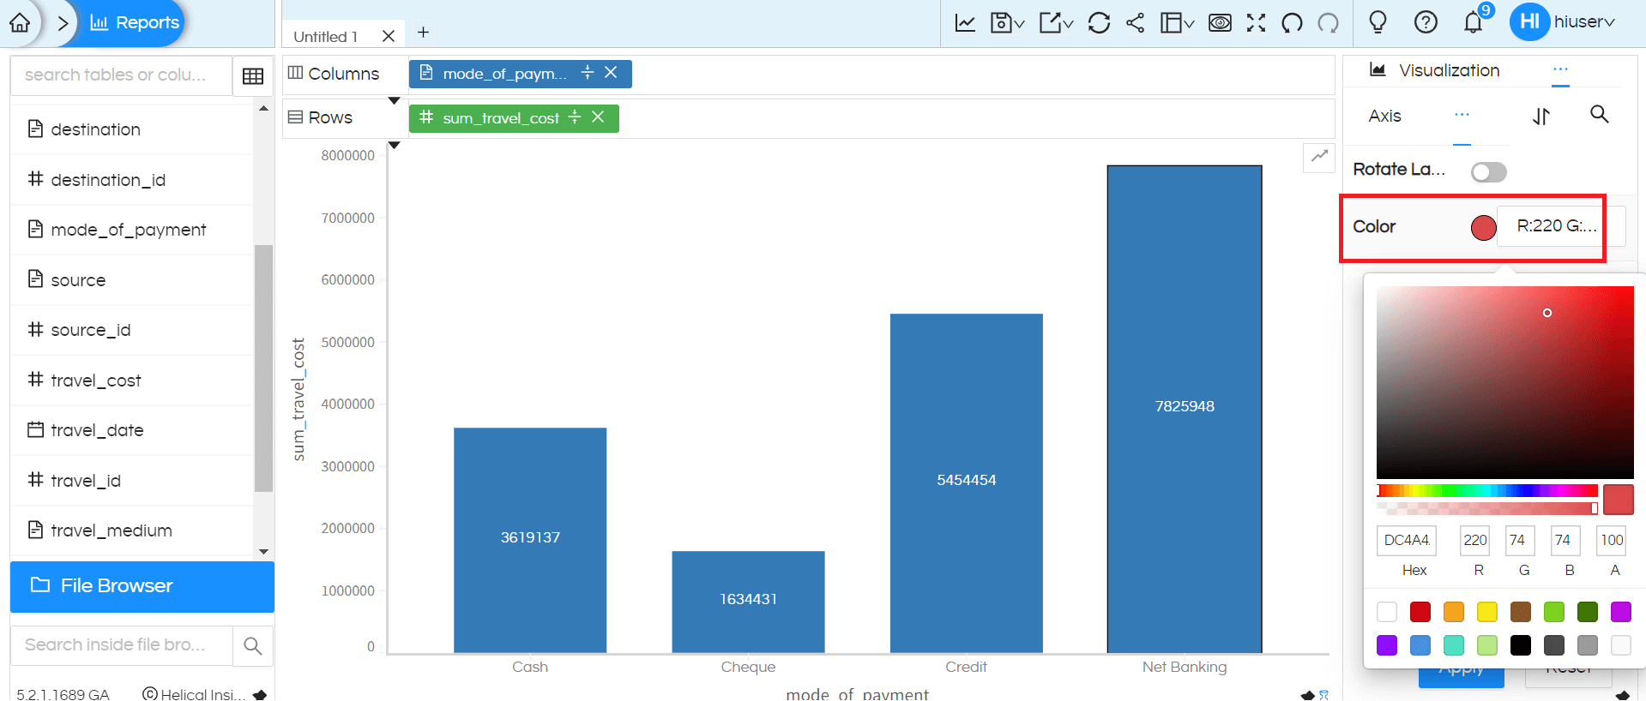Open the File Browser panel
The image size is (1646, 701).
pos(142,586)
